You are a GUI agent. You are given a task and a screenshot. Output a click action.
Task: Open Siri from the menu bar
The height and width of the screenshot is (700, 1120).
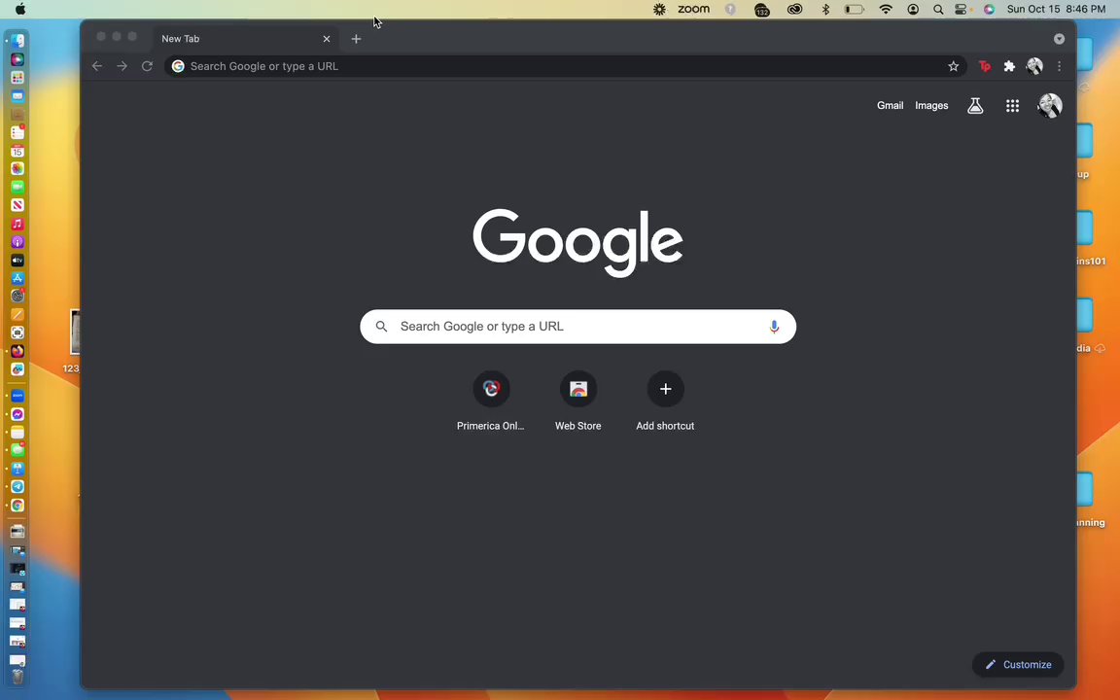[x=989, y=10]
